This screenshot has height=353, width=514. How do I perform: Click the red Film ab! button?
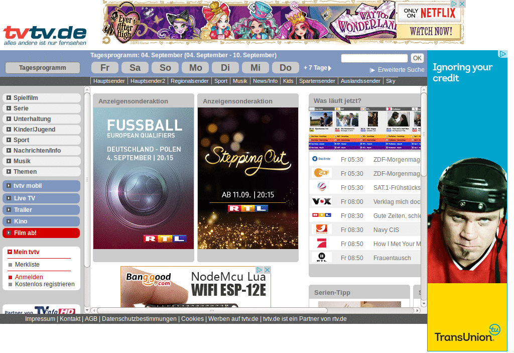pos(41,233)
